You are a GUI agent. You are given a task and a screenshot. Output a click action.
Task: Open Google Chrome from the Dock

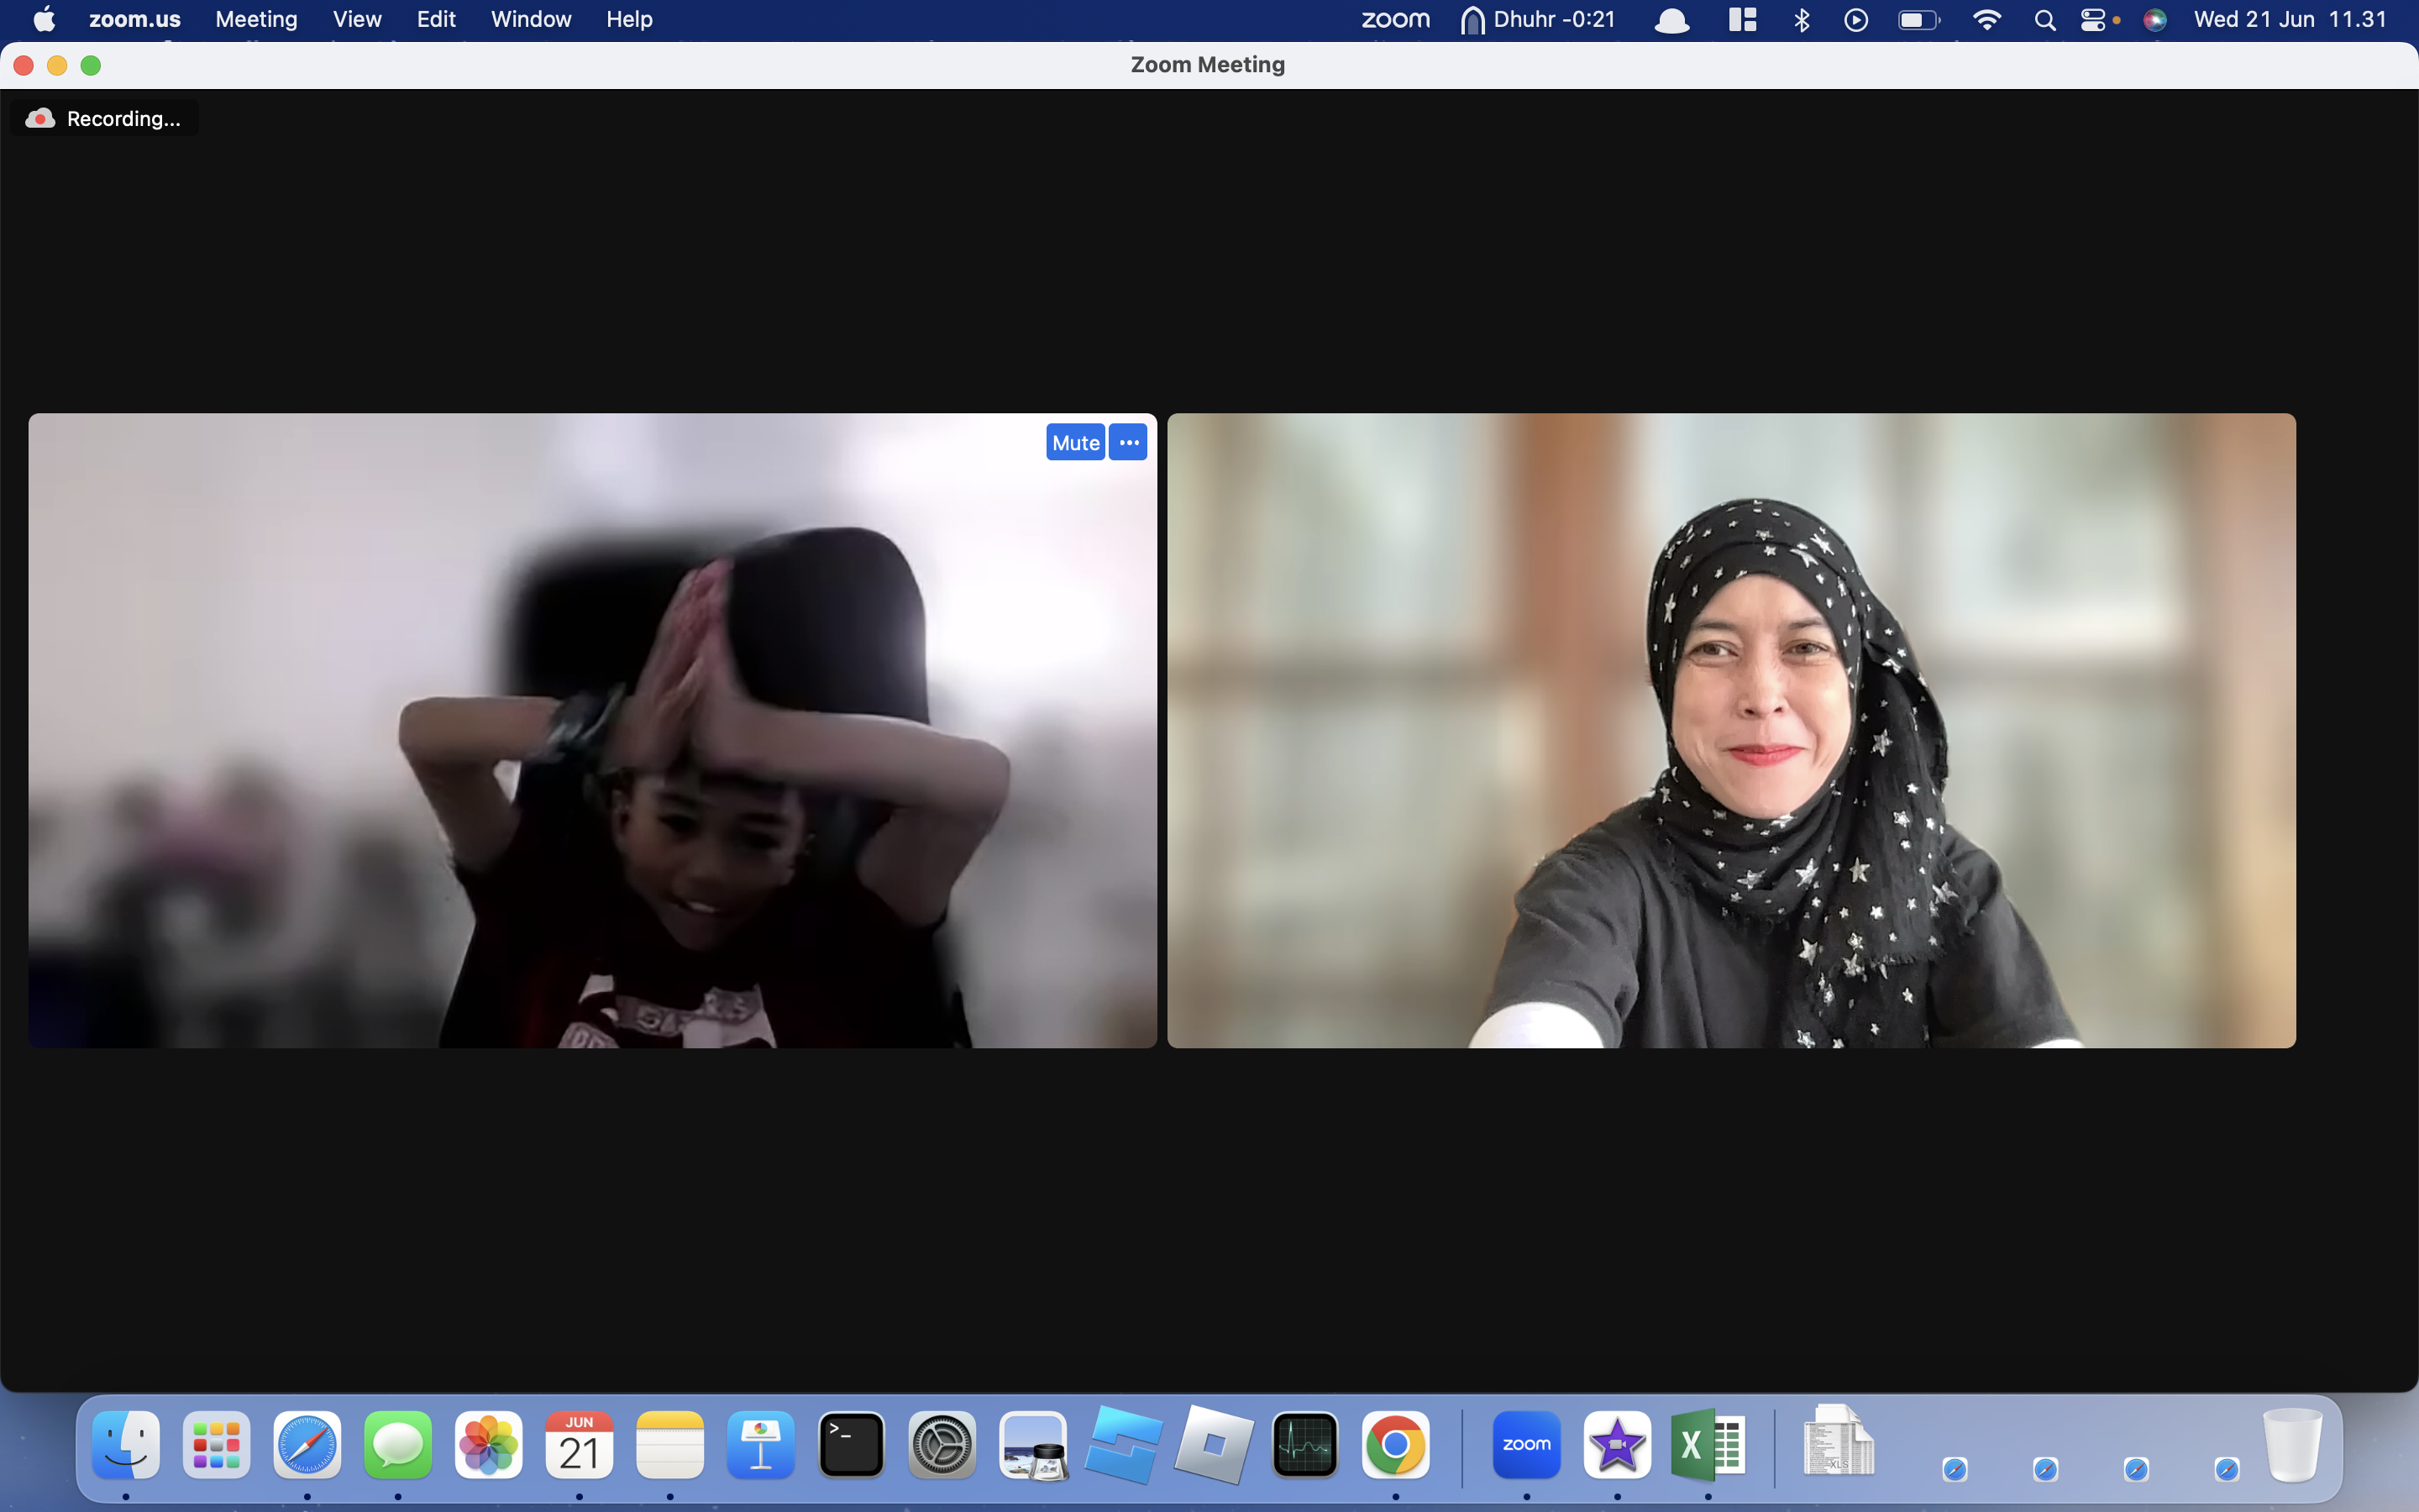pyautogui.click(x=1395, y=1444)
